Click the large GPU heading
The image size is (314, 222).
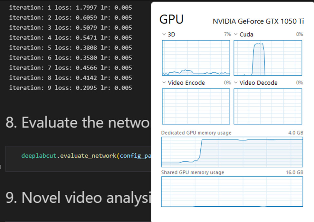(x=171, y=19)
